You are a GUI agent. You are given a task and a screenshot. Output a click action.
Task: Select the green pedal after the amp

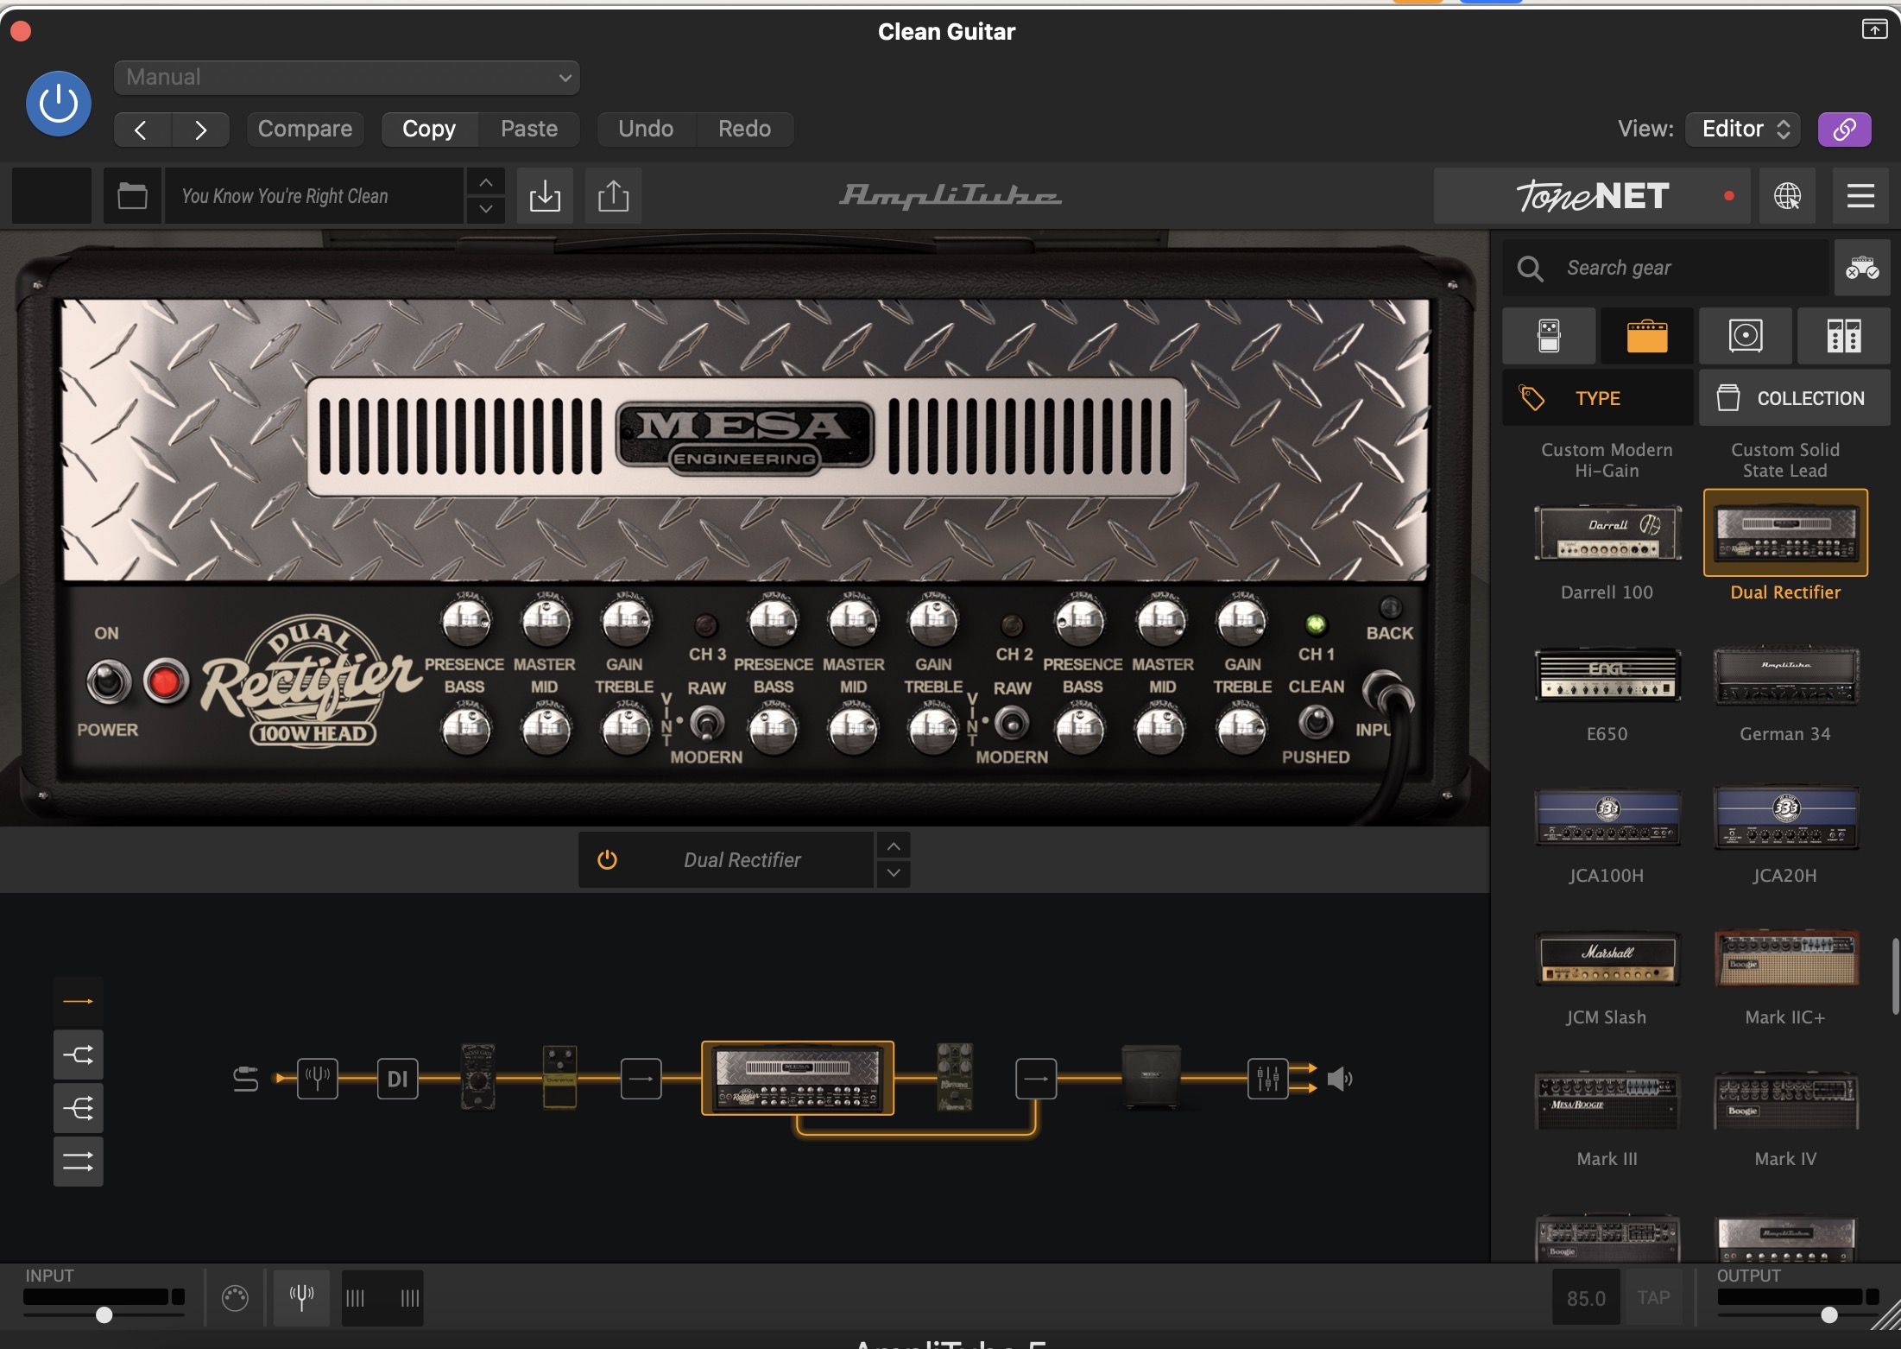tap(956, 1077)
